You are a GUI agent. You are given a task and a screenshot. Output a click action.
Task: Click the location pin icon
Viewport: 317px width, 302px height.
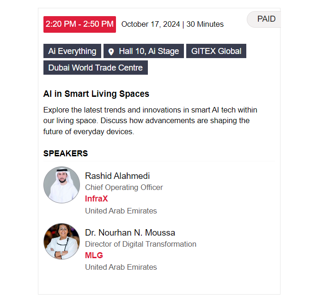(x=111, y=52)
